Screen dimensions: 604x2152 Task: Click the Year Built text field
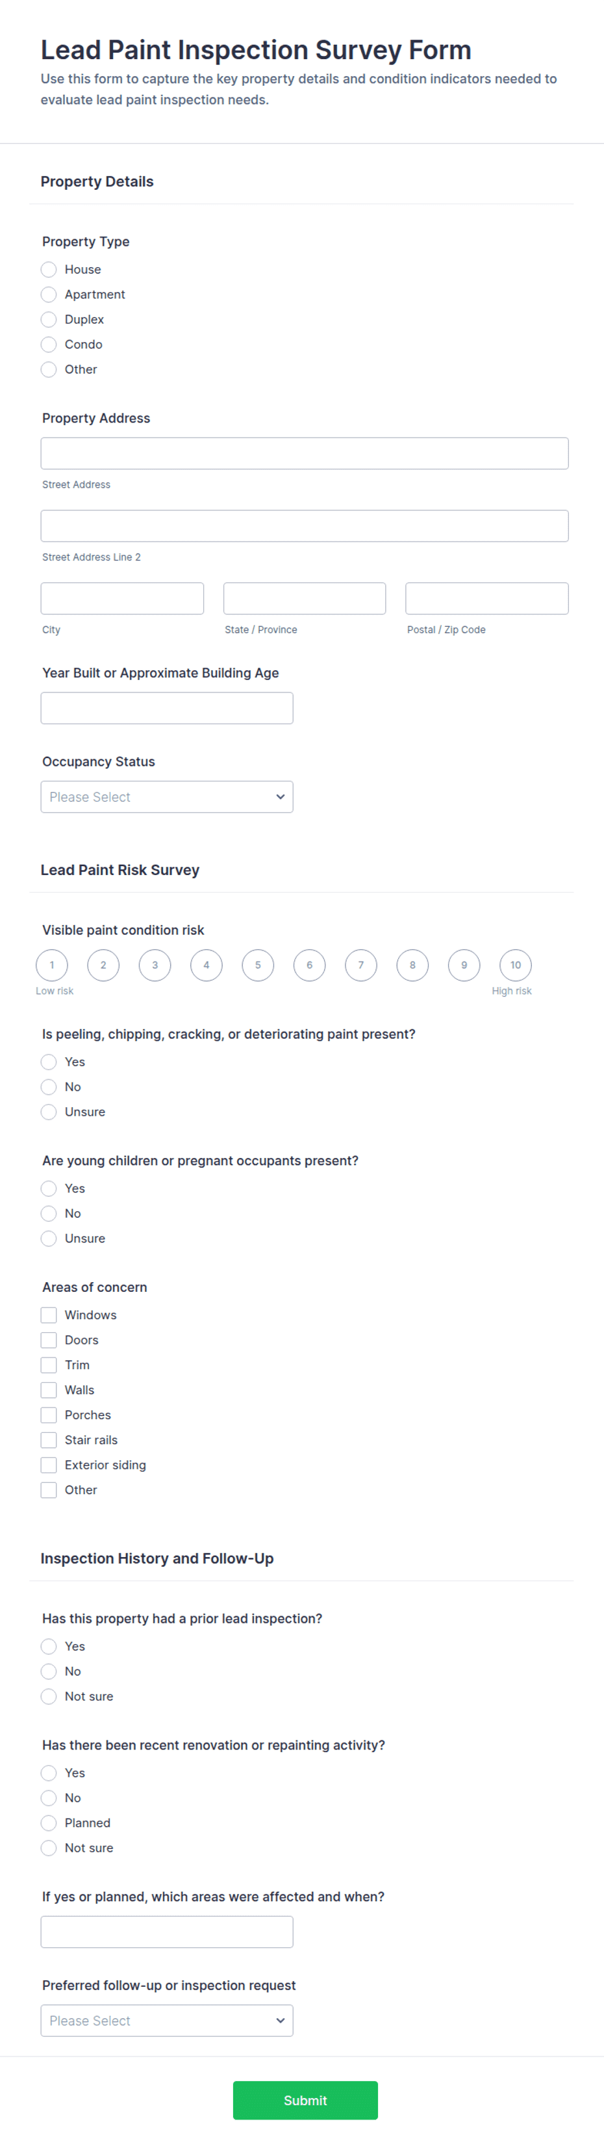(x=167, y=707)
